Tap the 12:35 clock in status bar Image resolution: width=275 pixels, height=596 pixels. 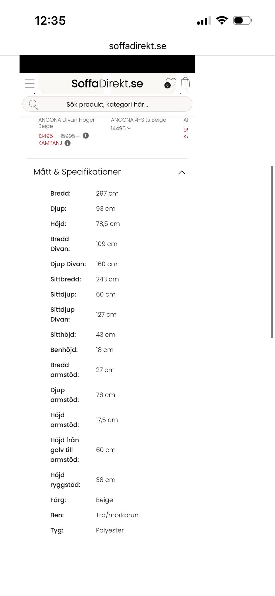50,21
